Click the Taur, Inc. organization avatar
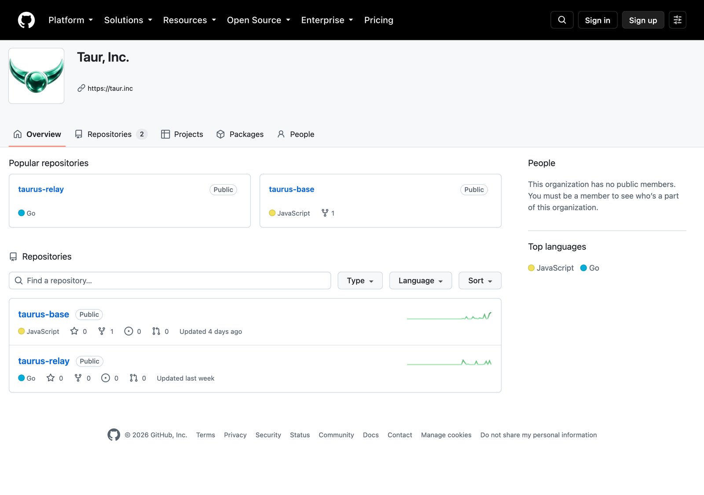The width and height of the screenshot is (704, 495). [37, 76]
